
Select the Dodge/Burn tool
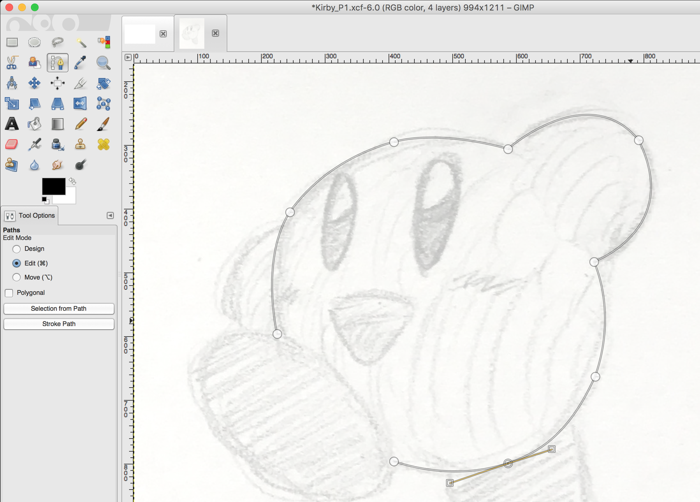pyautogui.click(x=81, y=165)
